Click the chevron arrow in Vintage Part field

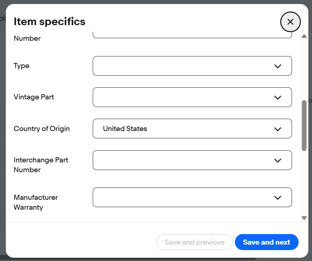pos(277,98)
